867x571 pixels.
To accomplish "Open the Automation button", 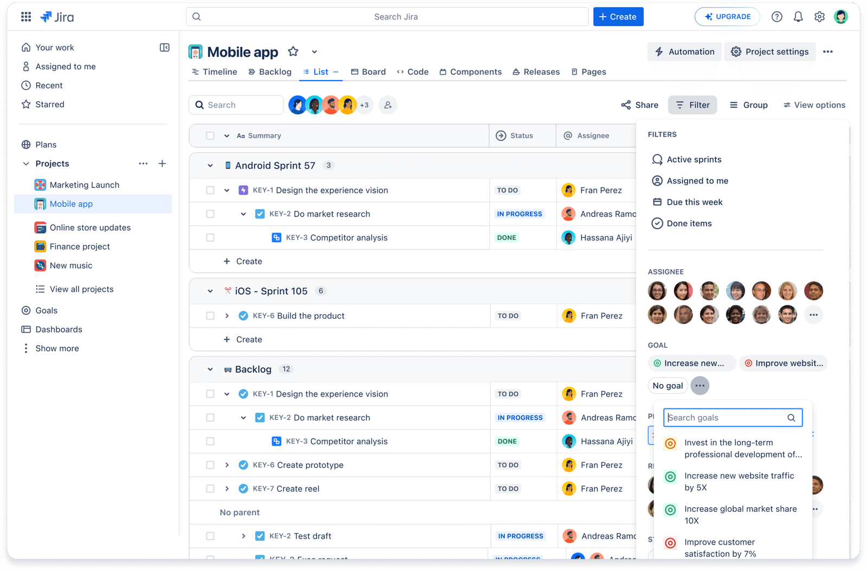I will click(x=684, y=52).
